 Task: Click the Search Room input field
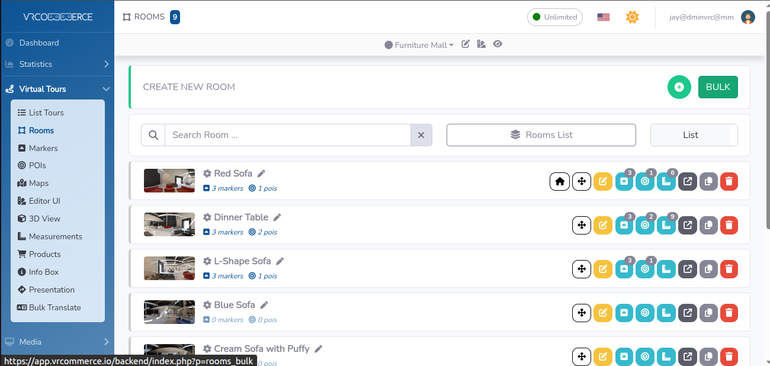(287, 135)
